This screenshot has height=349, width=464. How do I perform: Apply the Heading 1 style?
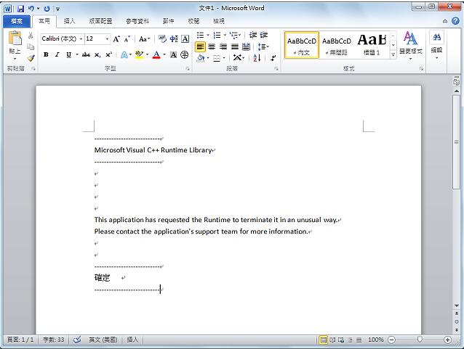(372, 45)
